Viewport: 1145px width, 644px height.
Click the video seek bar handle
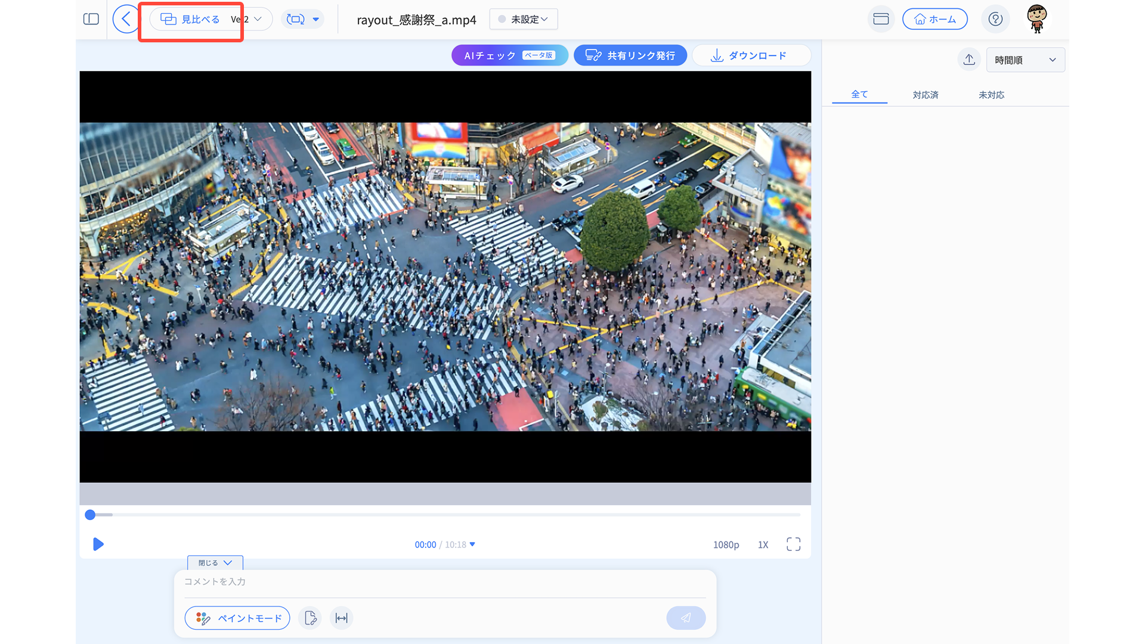pyautogui.click(x=90, y=515)
